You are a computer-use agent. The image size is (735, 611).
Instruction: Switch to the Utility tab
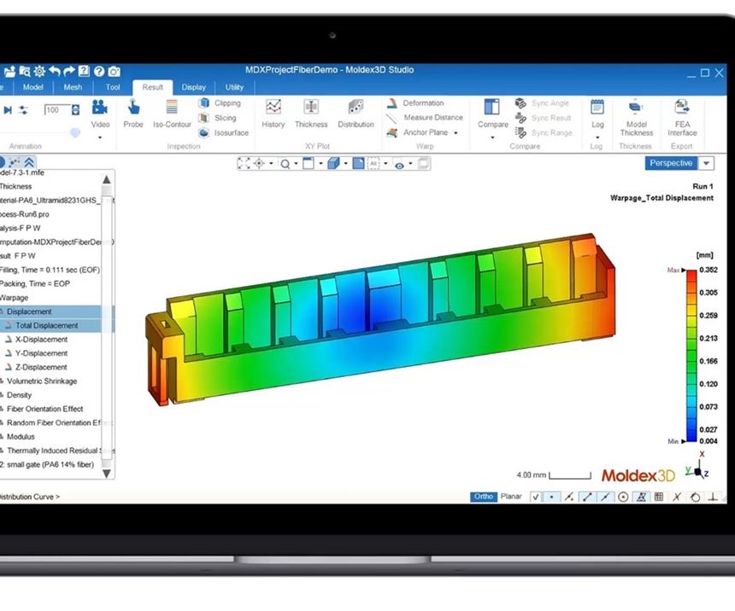234,87
